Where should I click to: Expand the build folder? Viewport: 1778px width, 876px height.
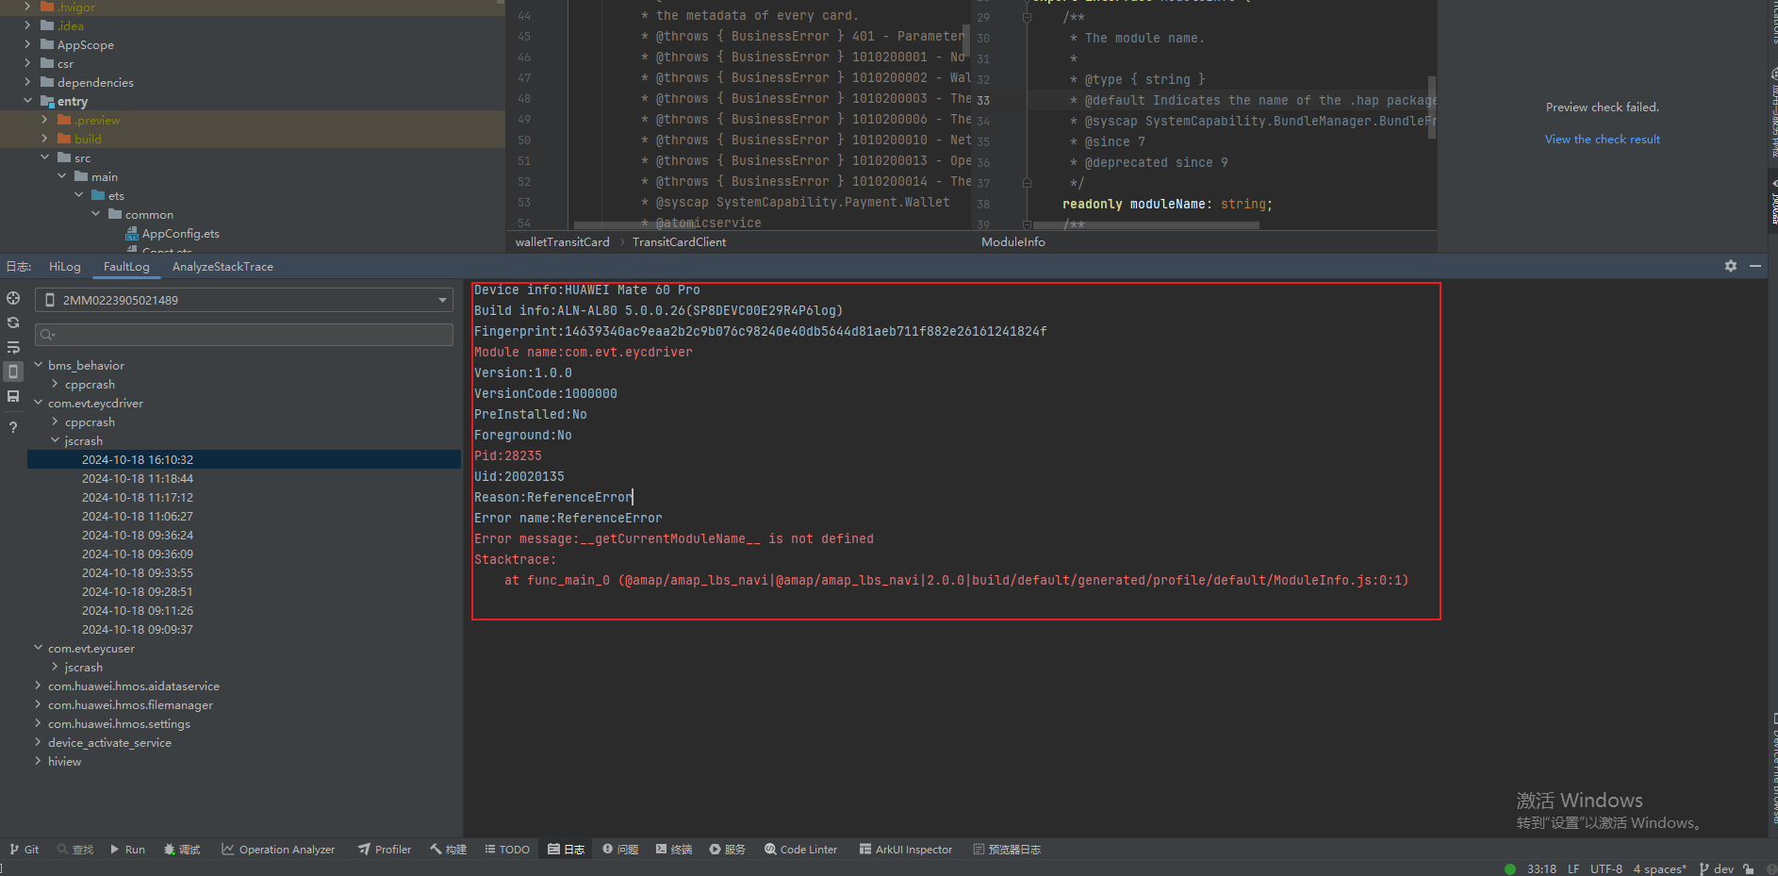click(x=44, y=139)
